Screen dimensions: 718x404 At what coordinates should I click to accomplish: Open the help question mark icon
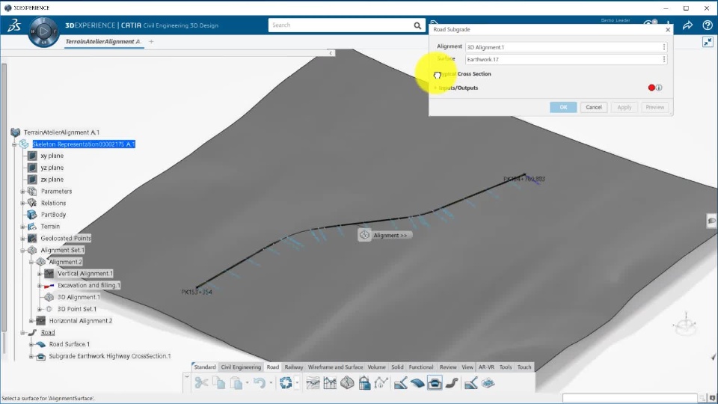tap(708, 25)
